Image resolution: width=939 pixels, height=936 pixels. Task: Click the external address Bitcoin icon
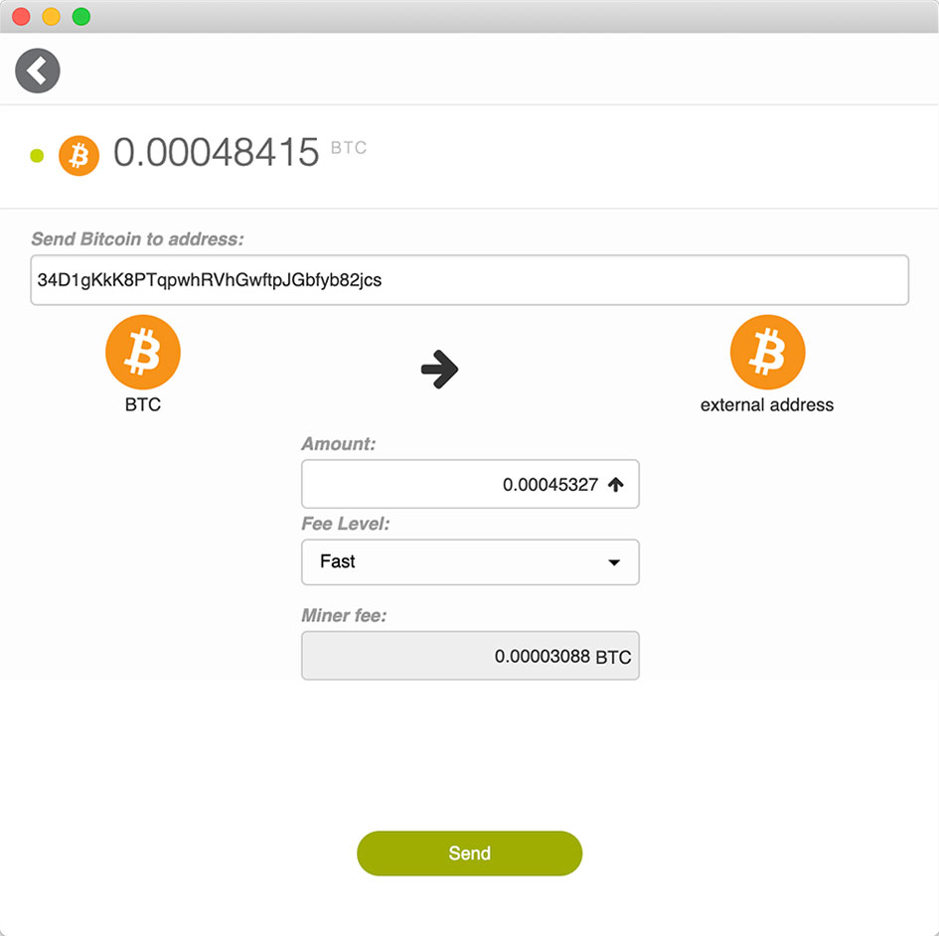tap(767, 352)
